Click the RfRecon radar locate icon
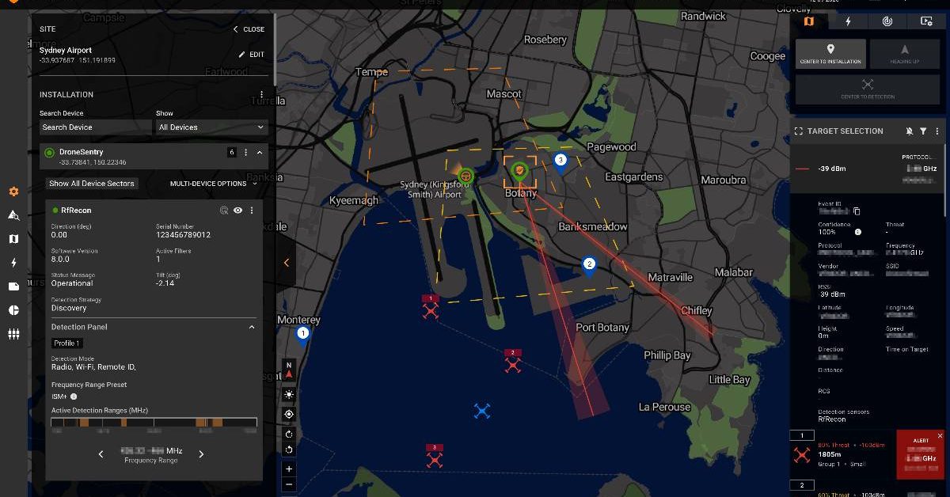This screenshot has height=497, width=950. coord(224,211)
